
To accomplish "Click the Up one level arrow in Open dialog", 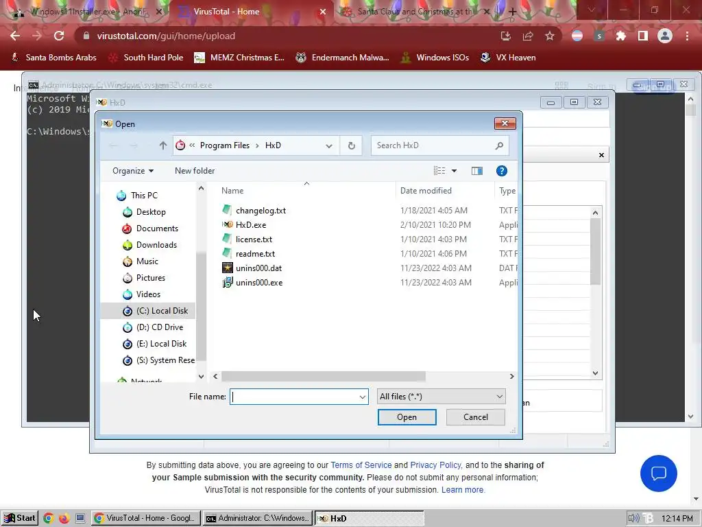I will (163, 145).
